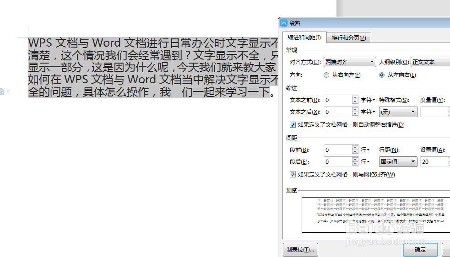Select 从右向左 direction radio button

pyautogui.click(x=326, y=75)
